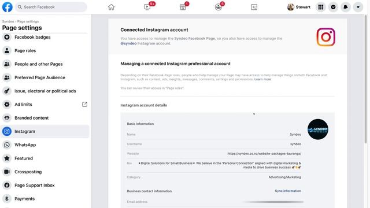Click the Crossposting video icon

click(7, 172)
